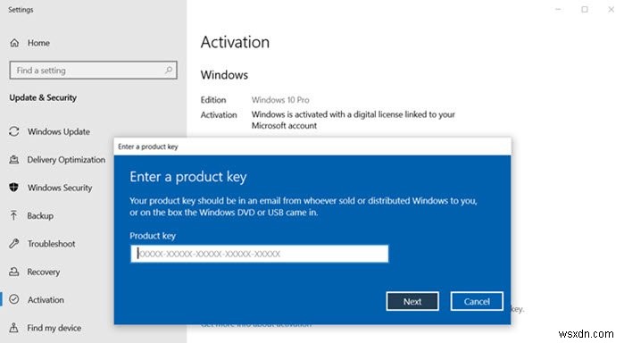This screenshot has height=343, width=624.
Task: Click into the Product key field
Action: click(259, 254)
